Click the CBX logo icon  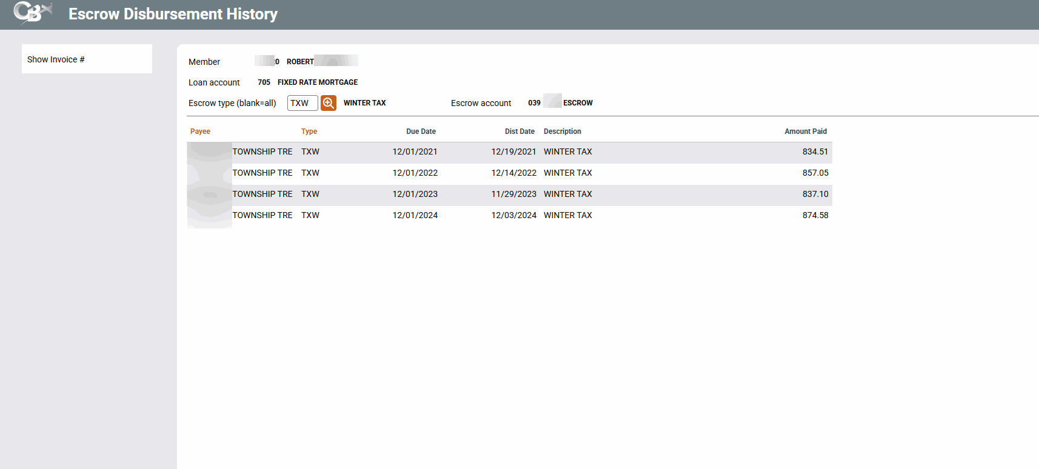[32, 13]
